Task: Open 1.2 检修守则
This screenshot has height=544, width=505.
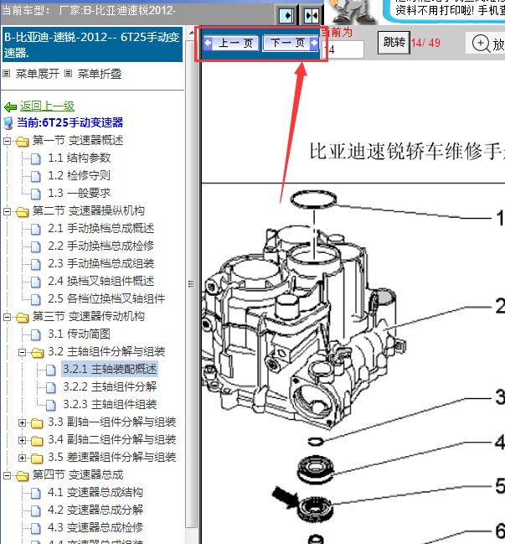Action: click(80, 175)
